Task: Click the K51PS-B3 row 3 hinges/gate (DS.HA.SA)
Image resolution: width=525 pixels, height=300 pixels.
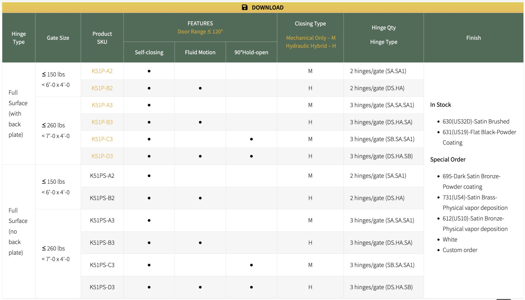Action: (381, 243)
